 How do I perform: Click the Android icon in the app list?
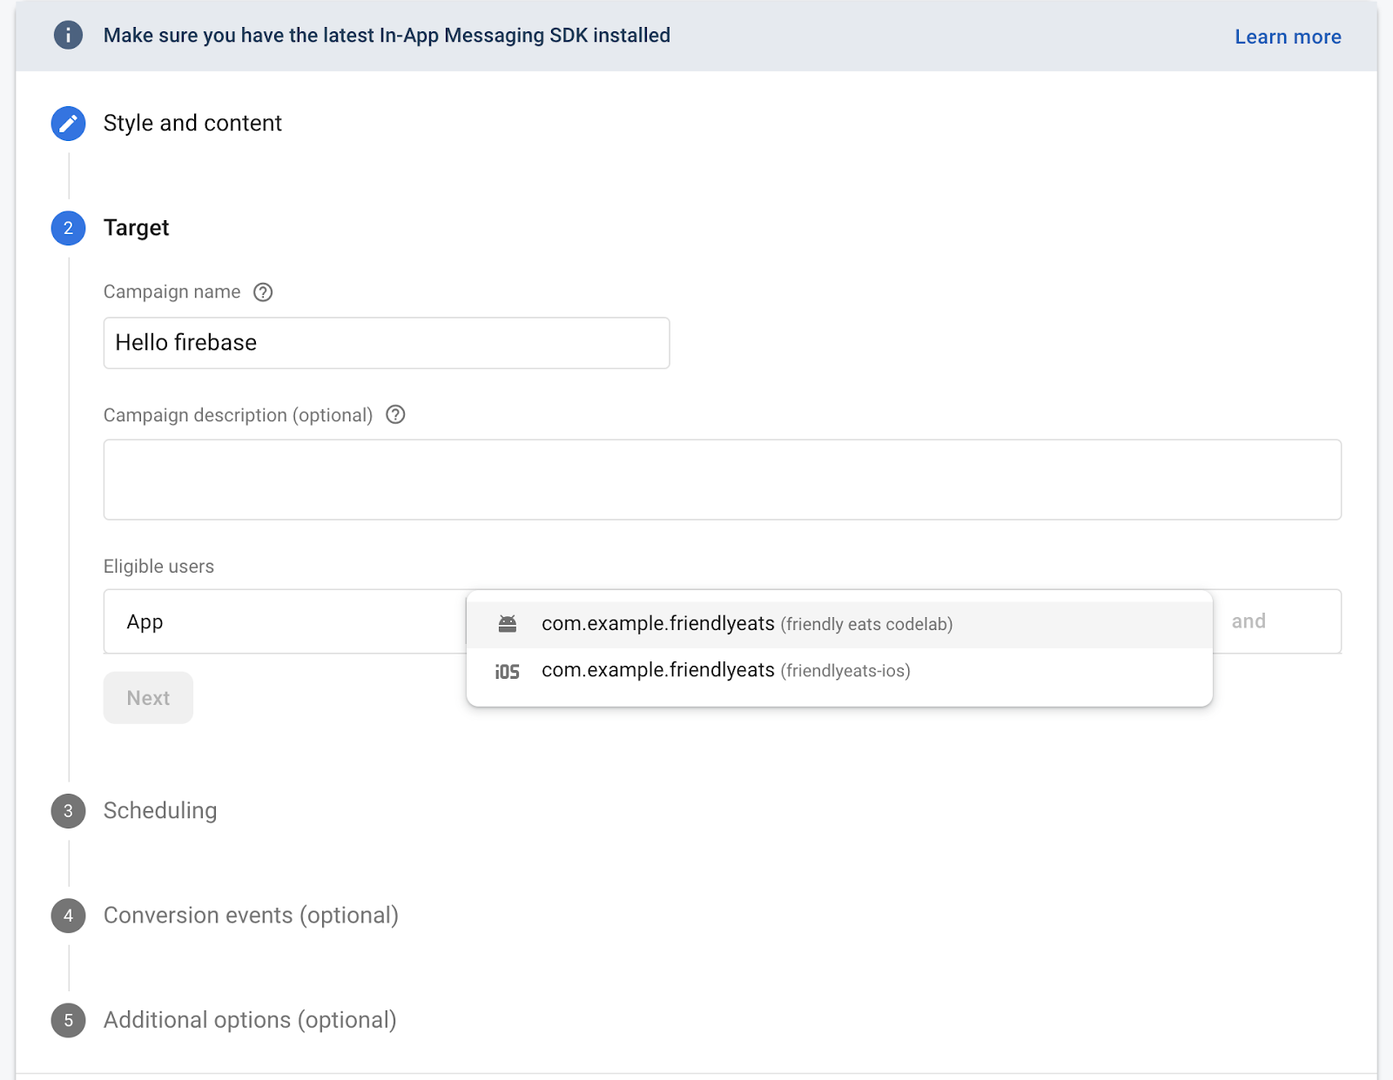pos(508,624)
